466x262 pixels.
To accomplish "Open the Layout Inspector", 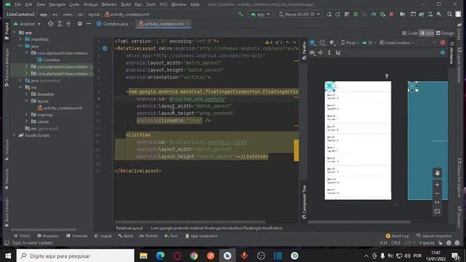I will (x=434, y=236).
